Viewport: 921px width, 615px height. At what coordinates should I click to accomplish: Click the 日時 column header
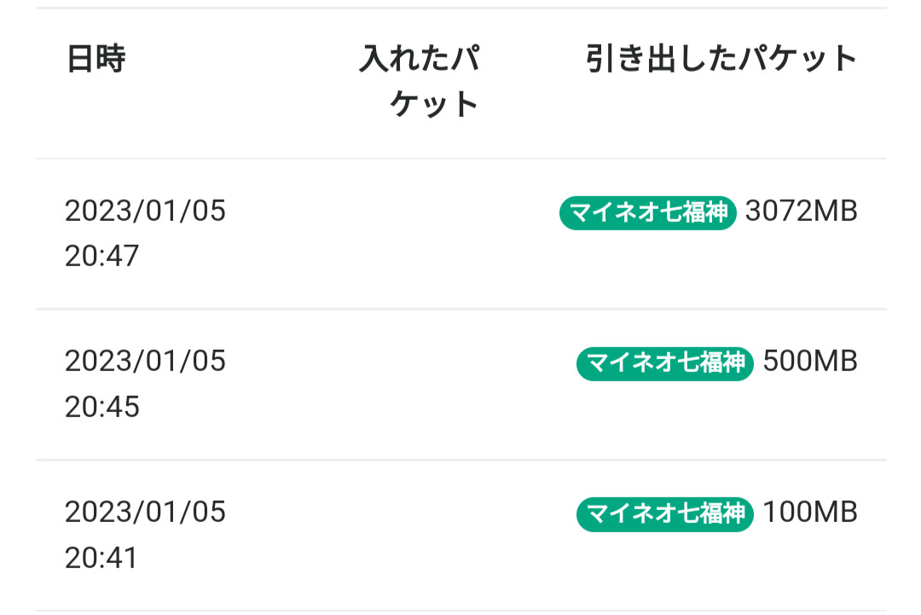pos(96,60)
